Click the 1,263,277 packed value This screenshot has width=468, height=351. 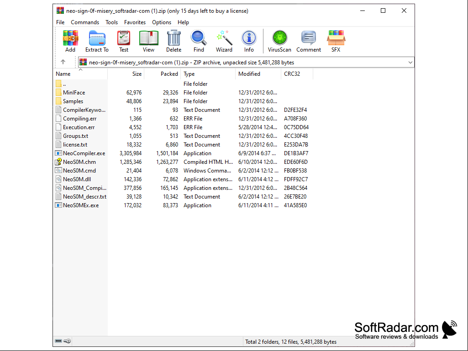click(167, 162)
